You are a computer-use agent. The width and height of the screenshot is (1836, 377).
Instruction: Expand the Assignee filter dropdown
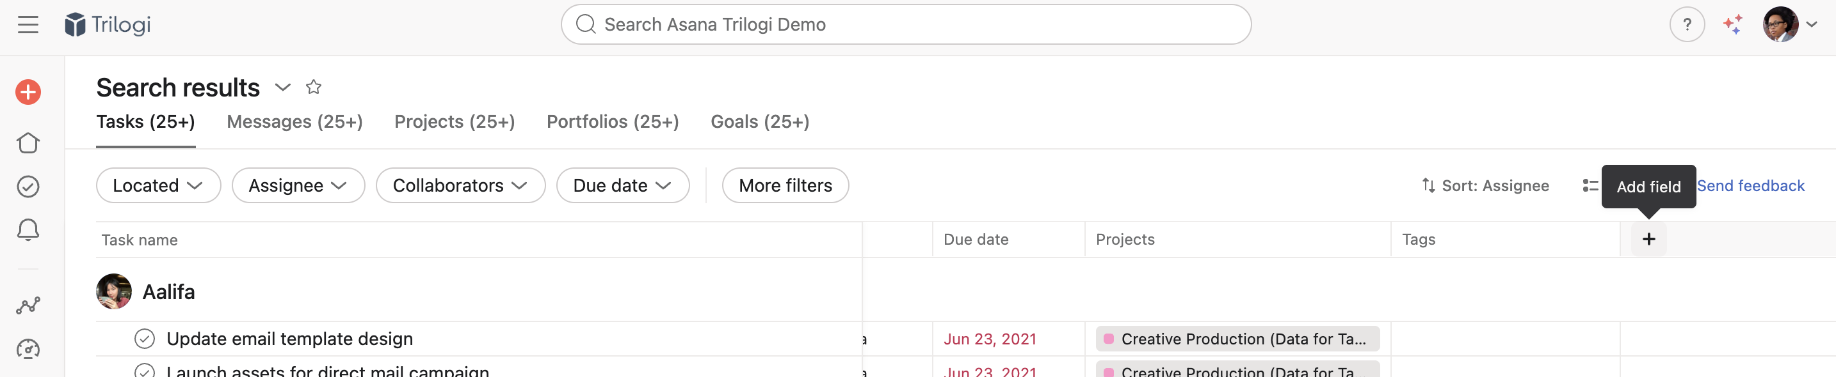pos(298,186)
